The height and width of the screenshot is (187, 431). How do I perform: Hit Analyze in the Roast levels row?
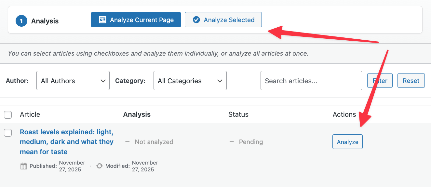point(347,142)
